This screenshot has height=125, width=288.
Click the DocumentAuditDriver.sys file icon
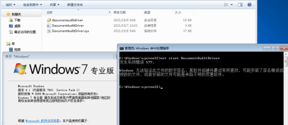coord(49,31)
